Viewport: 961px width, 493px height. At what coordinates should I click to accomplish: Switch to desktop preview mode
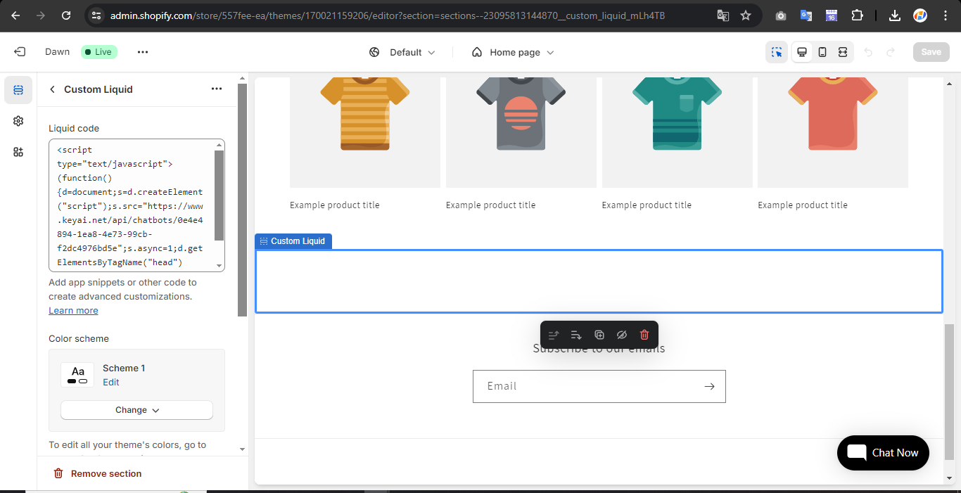801,52
